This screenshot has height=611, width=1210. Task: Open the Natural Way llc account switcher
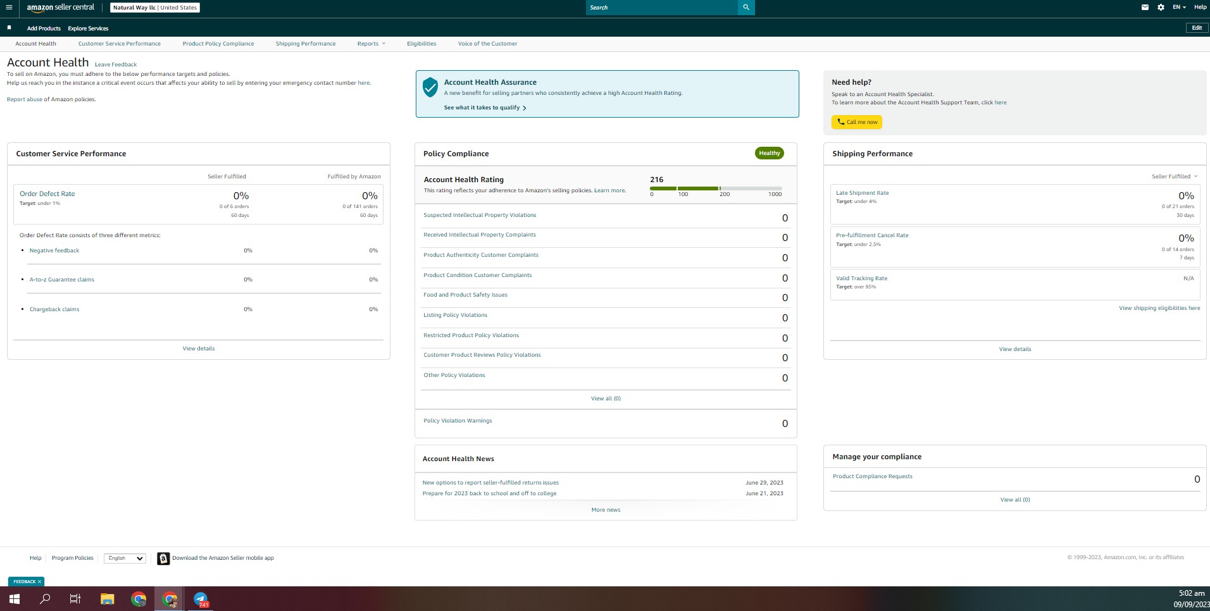155,8
